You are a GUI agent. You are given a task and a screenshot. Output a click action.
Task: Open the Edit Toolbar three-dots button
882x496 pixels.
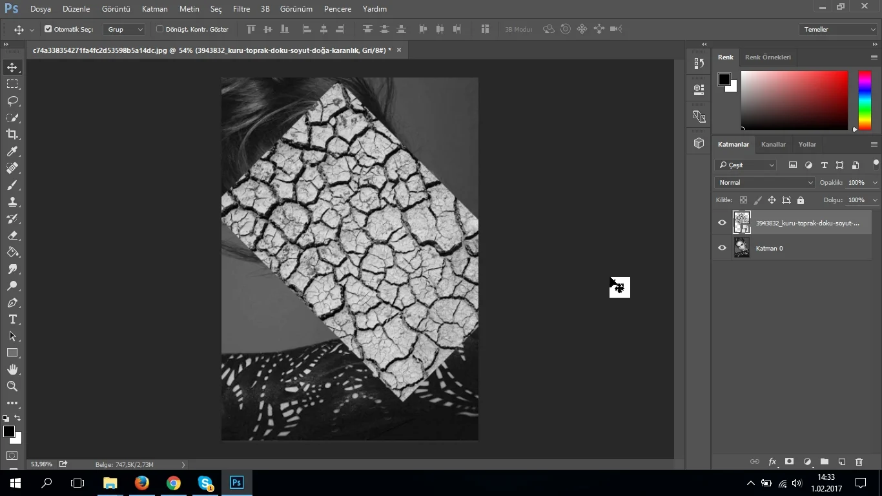(12, 403)
